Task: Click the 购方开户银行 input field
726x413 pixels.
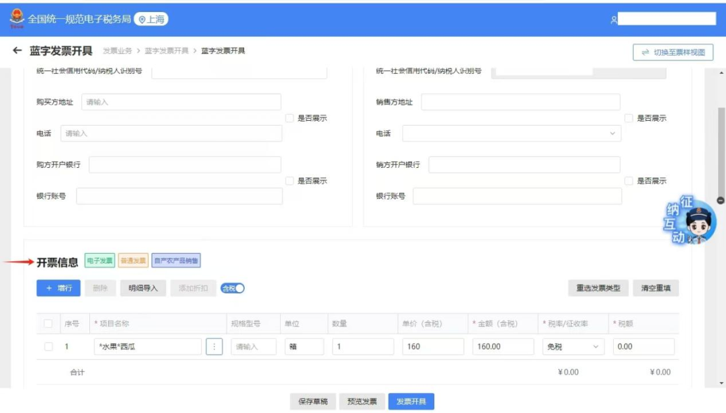Action: coord(186,165)
